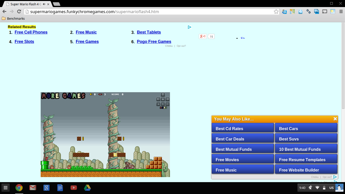Viewport: 345px width, 194px height.
Task: Click the Free Music popup button
Action: click(x=243, y=169)
